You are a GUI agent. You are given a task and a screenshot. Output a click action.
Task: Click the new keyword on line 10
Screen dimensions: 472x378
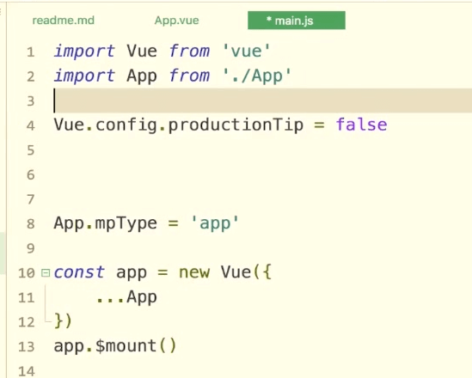[x=194, y=272]
